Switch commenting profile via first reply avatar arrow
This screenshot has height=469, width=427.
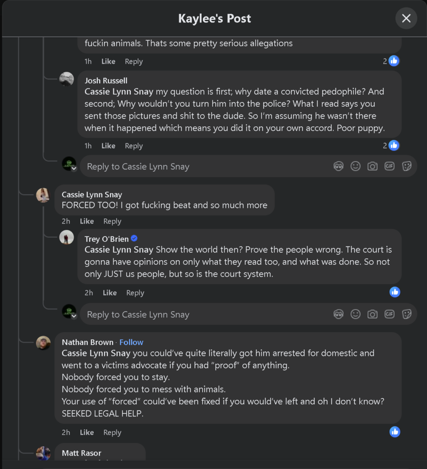coord(74,169)
